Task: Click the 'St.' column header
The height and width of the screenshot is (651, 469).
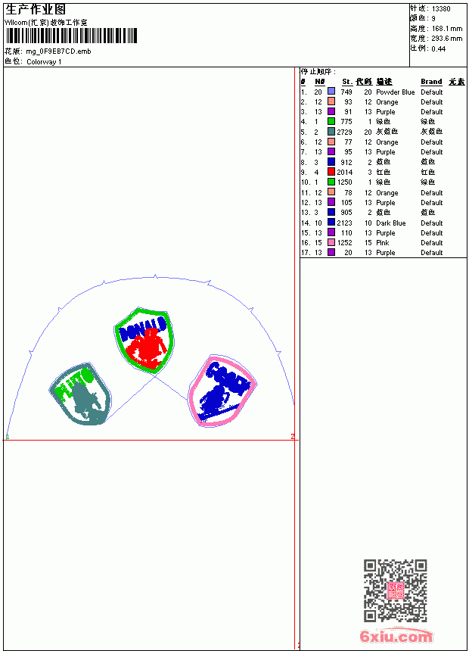Action: coord(347,82)
